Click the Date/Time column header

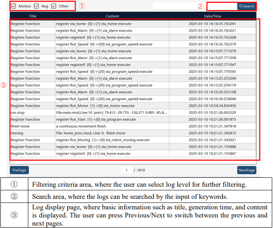pos(213,16)
